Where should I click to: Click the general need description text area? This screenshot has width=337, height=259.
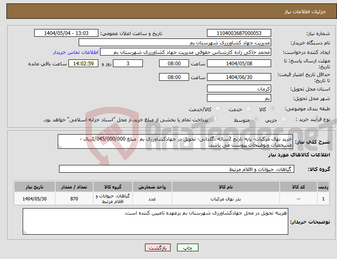[x=175, y=141]
